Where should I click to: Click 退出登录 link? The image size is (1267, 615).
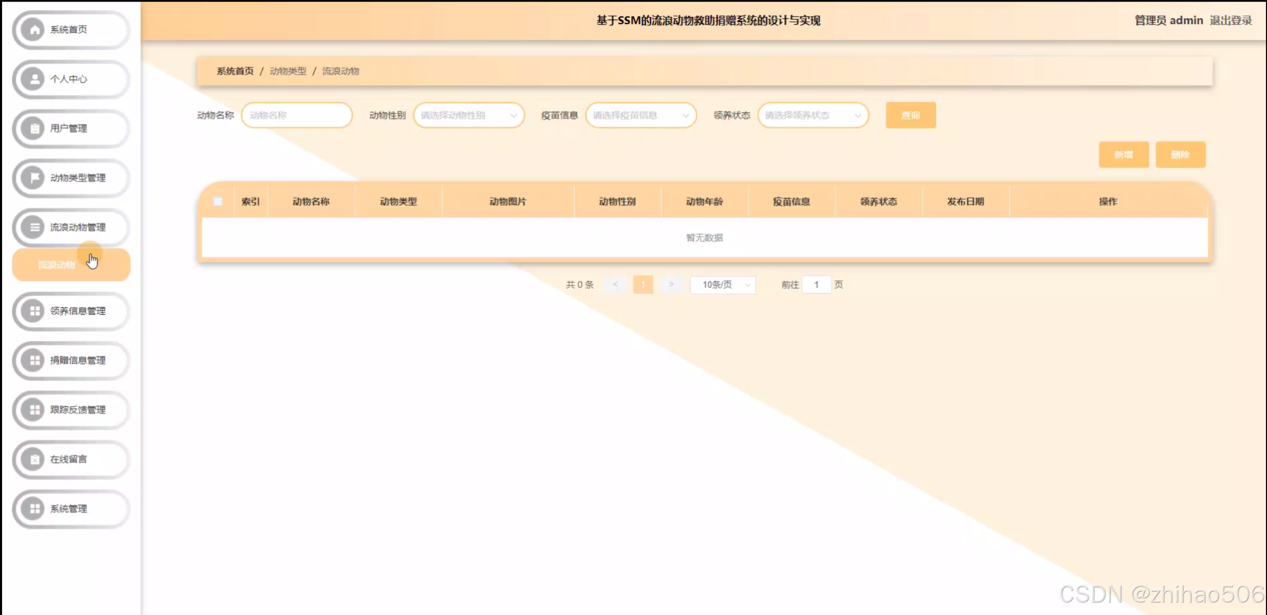pyautogui.click(x=1231, y=21)
